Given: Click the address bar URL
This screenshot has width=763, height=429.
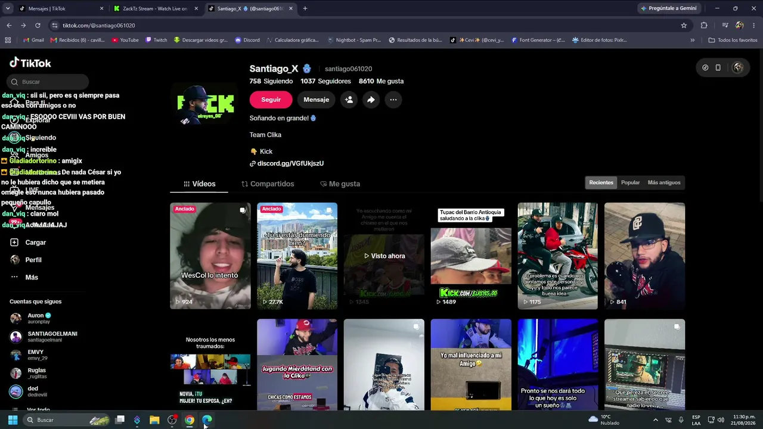Looking at the screenshot, I should tap(99, 26).
